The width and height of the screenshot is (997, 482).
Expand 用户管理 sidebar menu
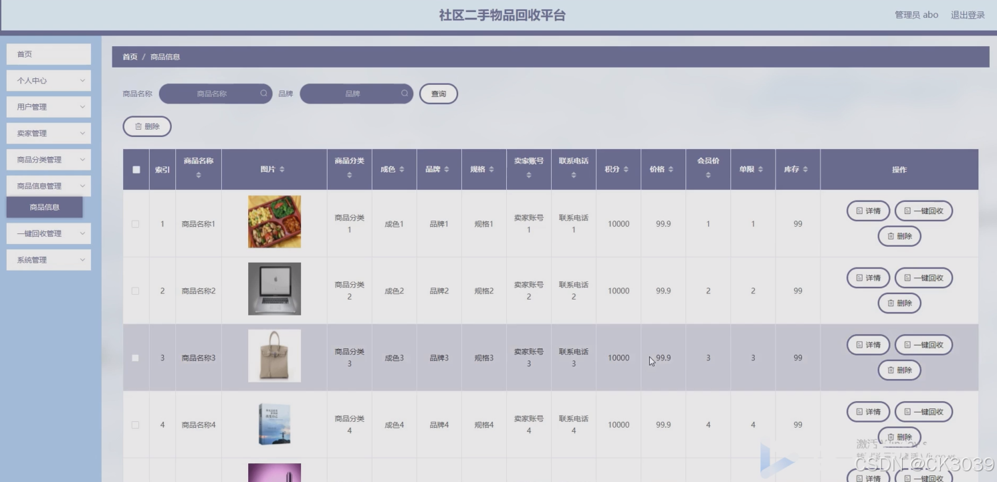[49, 107]
